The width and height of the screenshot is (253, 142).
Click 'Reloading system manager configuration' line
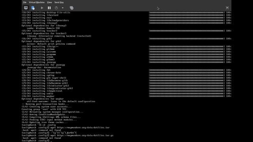point(53,112)
